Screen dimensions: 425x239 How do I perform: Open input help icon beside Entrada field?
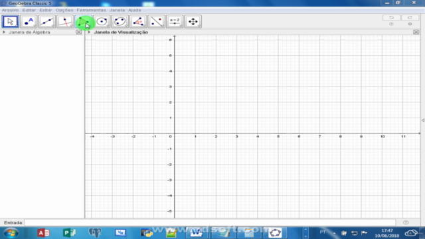pos(406,222)
